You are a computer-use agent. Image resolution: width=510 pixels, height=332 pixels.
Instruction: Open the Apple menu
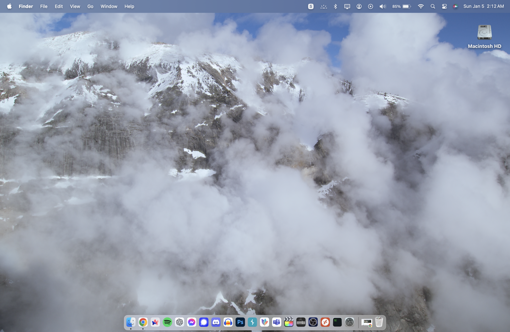click(9, 6)
